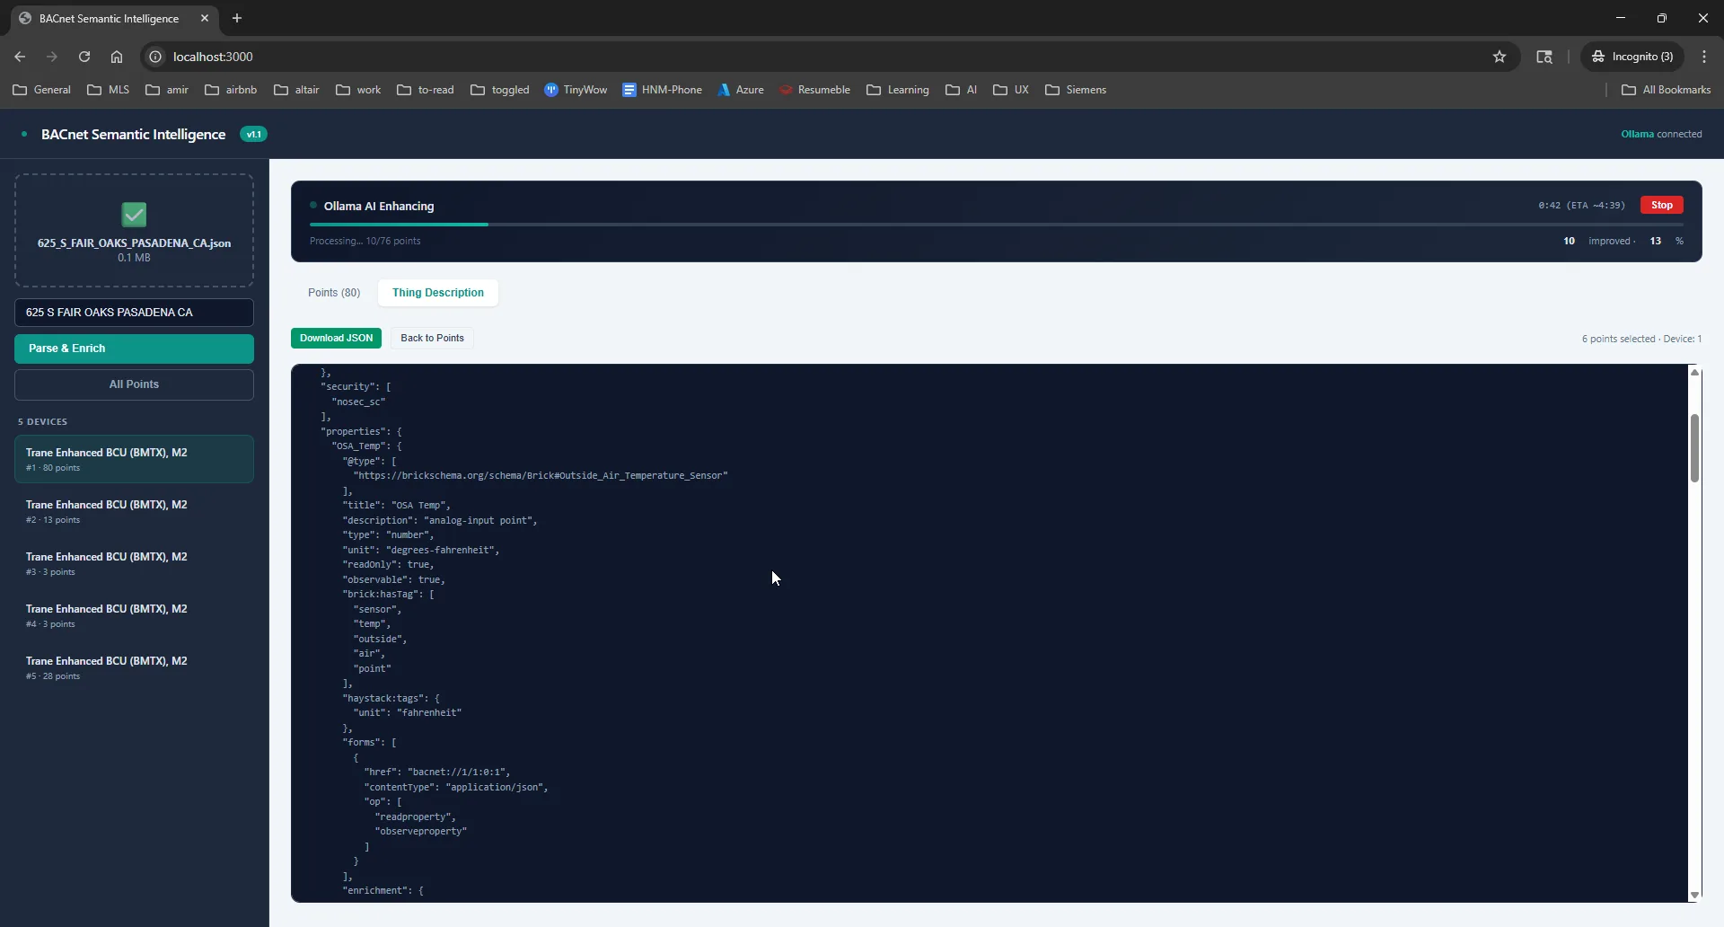The height and width of the screenshot is (927, 1724).
Task: Open the browser home page icon
Action: [117, 57]
